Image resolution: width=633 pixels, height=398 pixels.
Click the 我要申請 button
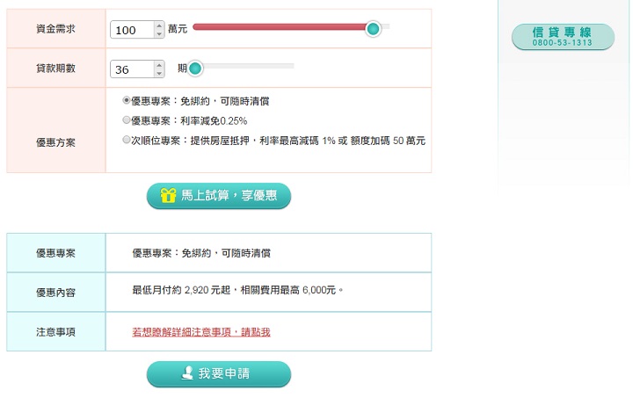219,373
